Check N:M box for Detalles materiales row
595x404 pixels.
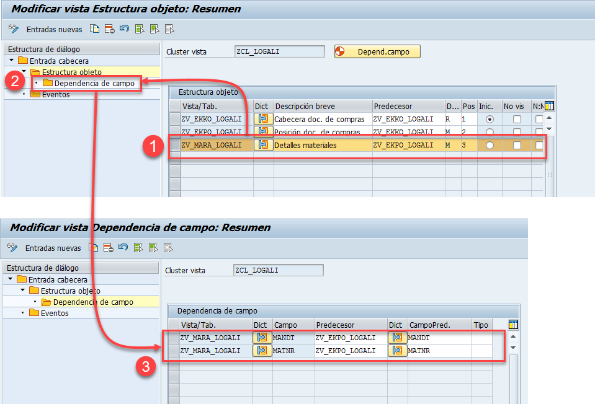click(539, 145)
